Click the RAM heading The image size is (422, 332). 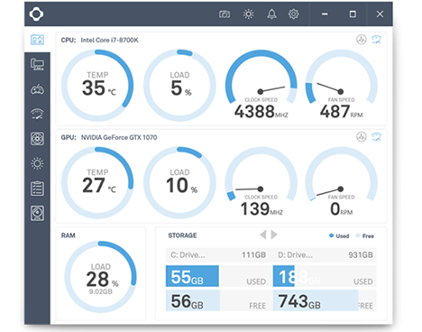(69, 235)
